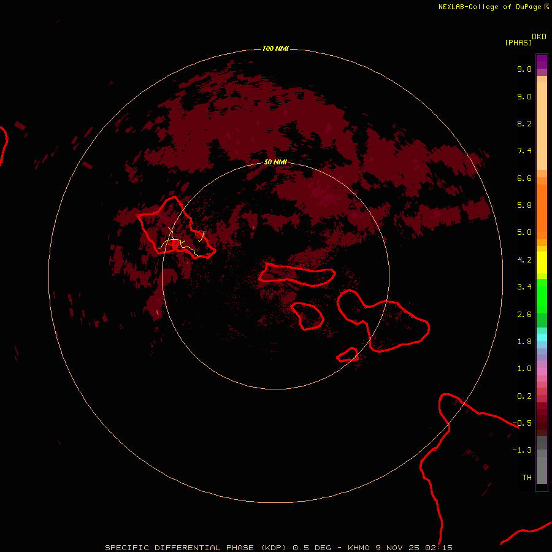Screen dimensions: 552x552
Task: Click the 2.6 value on the color scale
Action: [x=524, y=315]
